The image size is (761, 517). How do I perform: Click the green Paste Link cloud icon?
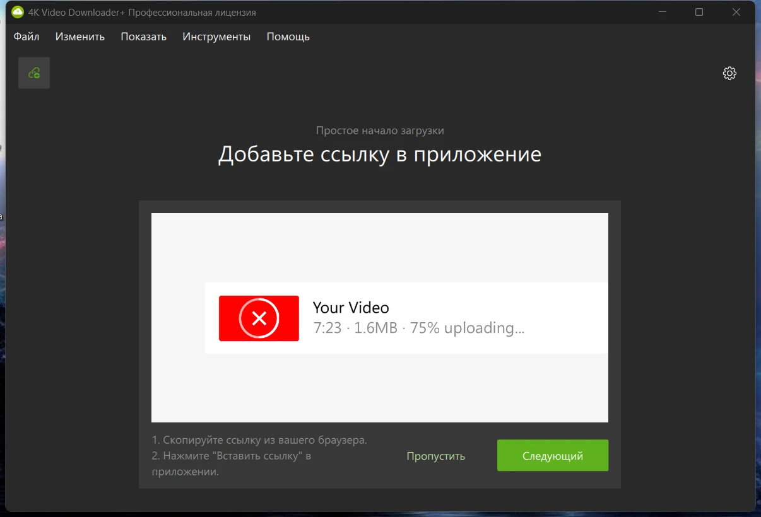click(x=34, y=73)
